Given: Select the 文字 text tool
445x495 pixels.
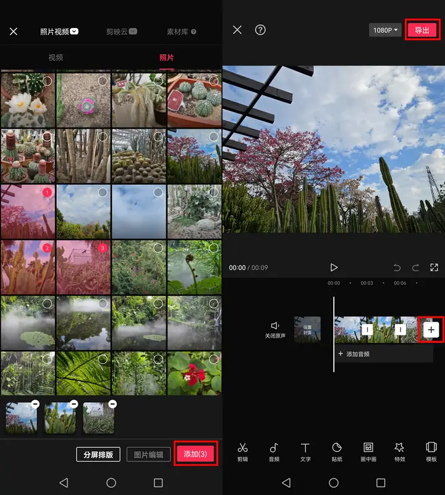Looking at the screenshot, I should 305,451.
